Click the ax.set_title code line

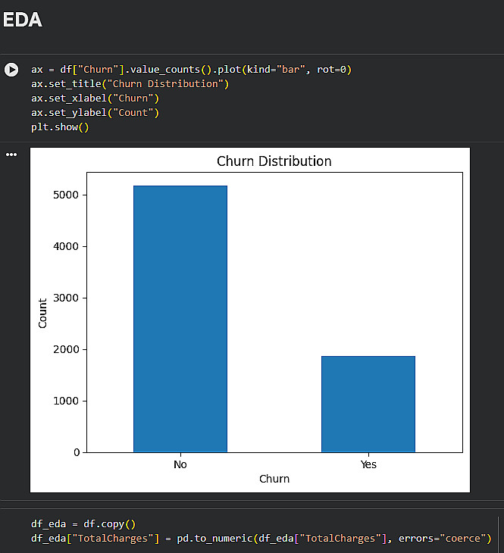point(130,84)
